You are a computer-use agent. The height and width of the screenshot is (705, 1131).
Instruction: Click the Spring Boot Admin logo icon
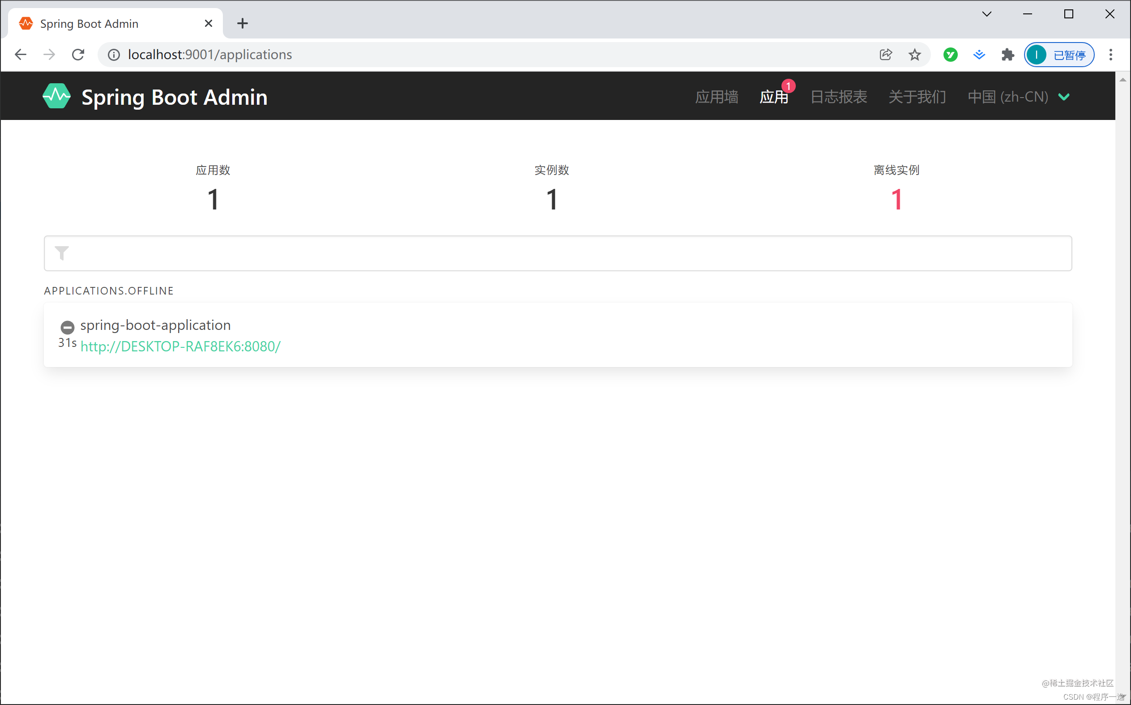point(56,96)
